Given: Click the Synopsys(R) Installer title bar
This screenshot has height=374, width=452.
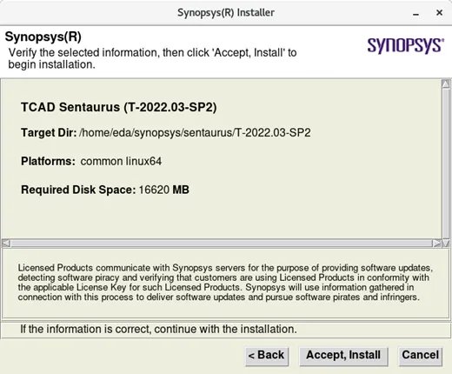Looking at the screenshot, I should click(x=226, y=12).
